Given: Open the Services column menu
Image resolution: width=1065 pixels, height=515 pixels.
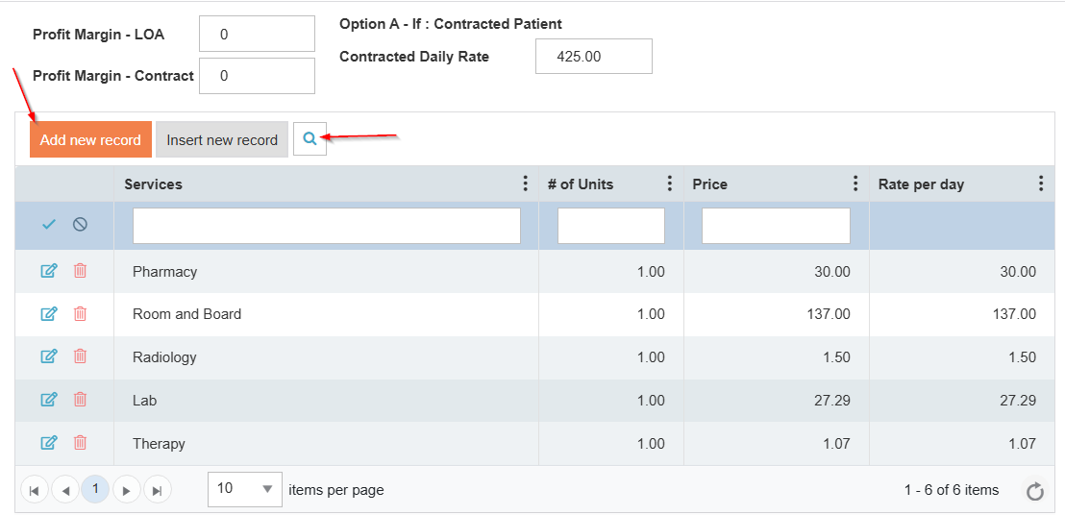Looking at the screenshot, I should [x=525, y=184].
